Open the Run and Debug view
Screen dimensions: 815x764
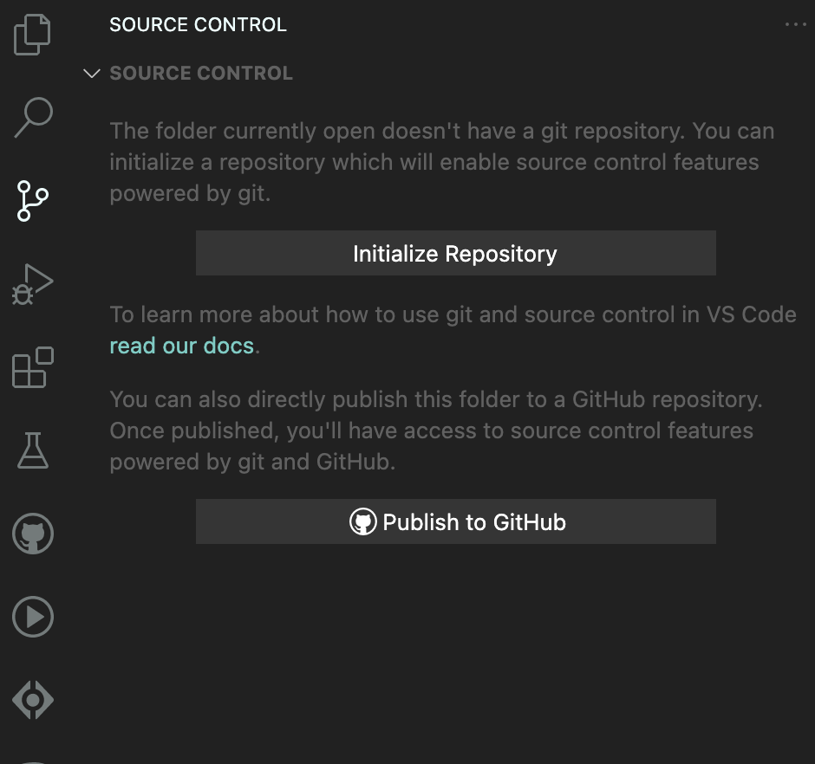pos(32,282)
